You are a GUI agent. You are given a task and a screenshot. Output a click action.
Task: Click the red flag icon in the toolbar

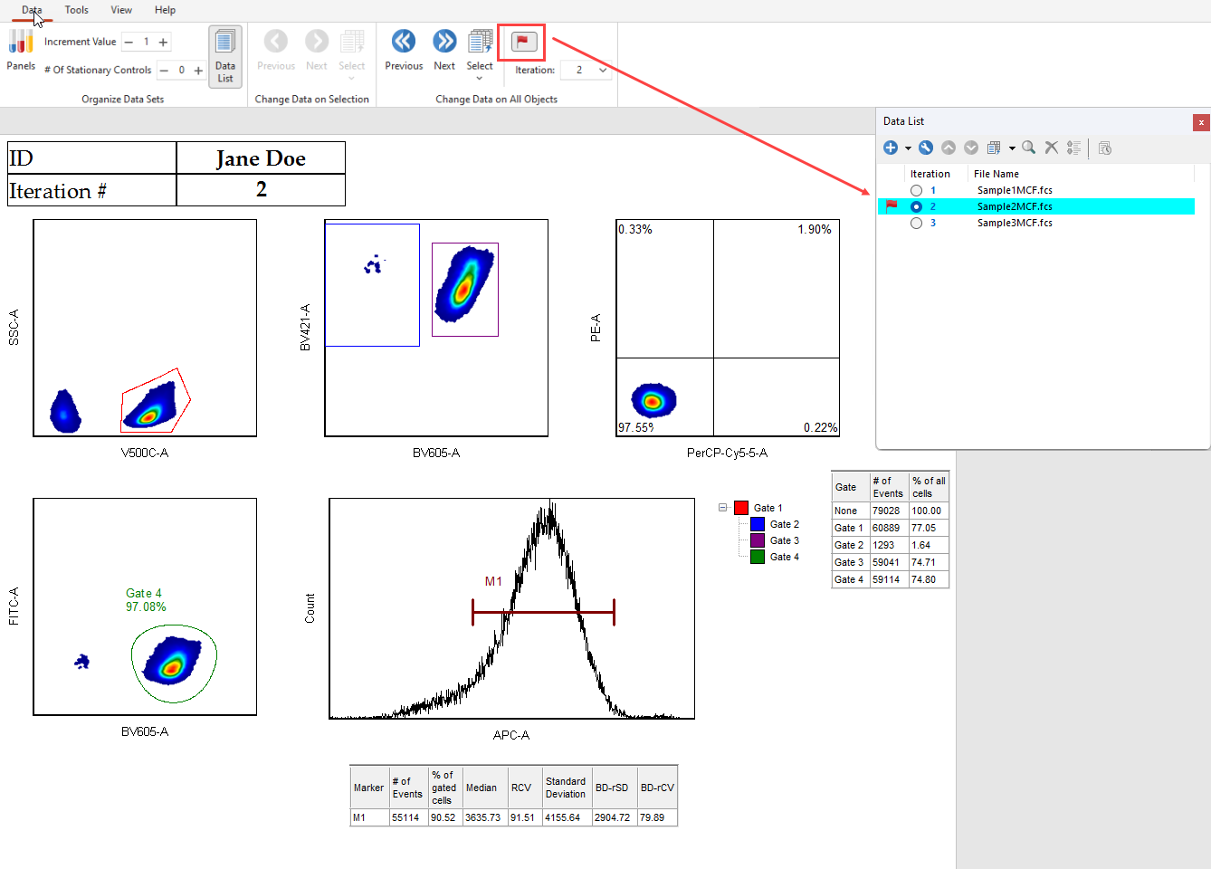click(522, 40)
